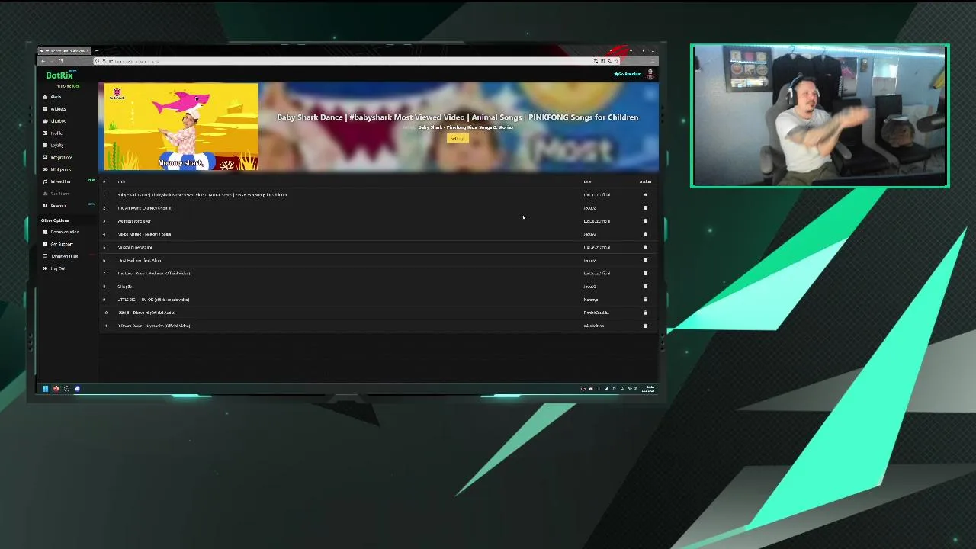Open the user avatar menu top right
The width and height of the screenshot is (976, 549).
click(x=650, y=74)
